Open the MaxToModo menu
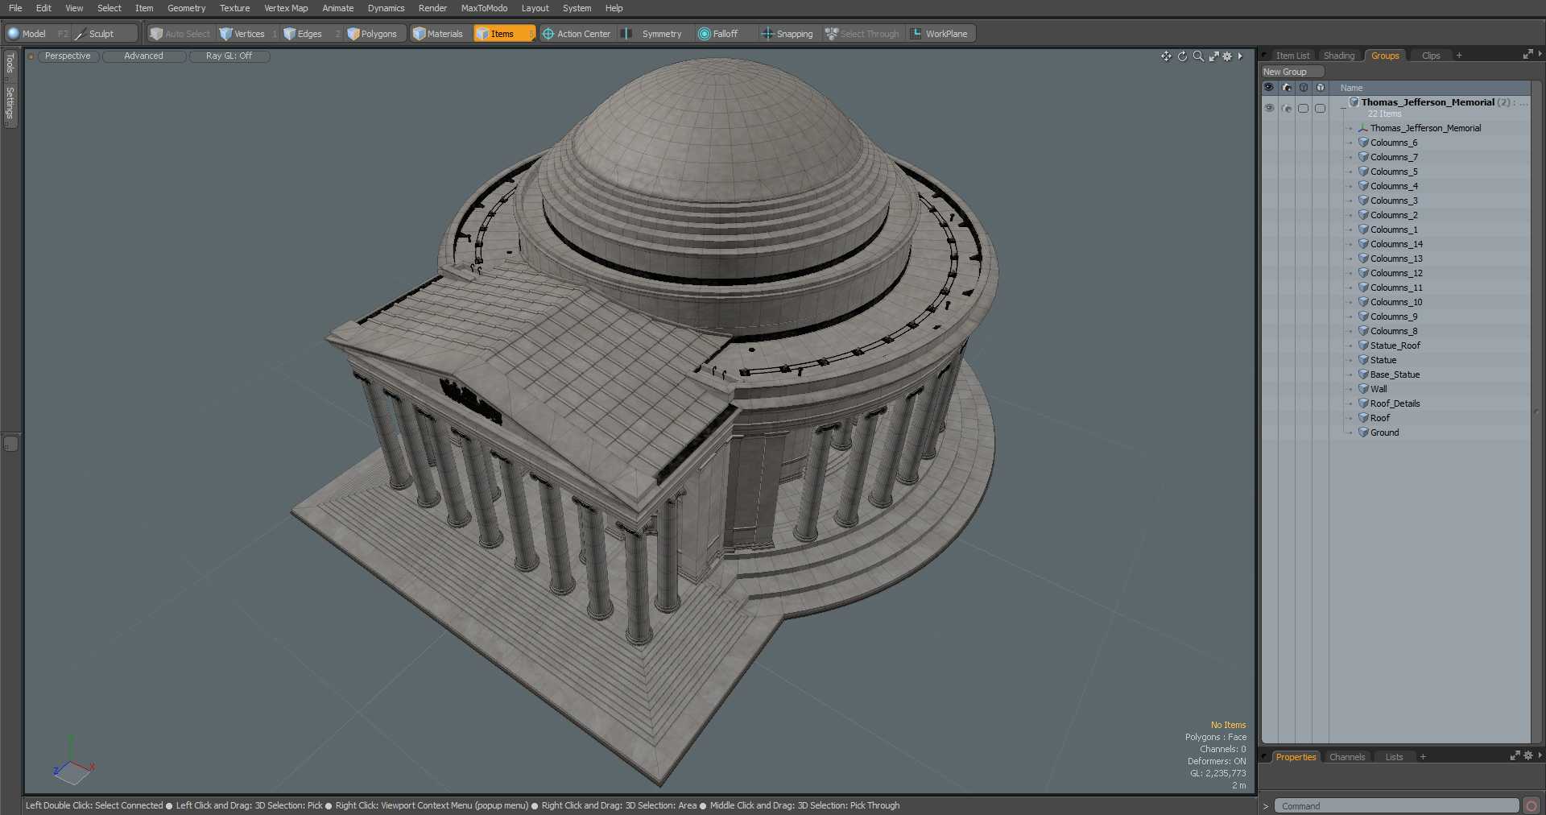 pyautogui.click(x=484, y=8)
